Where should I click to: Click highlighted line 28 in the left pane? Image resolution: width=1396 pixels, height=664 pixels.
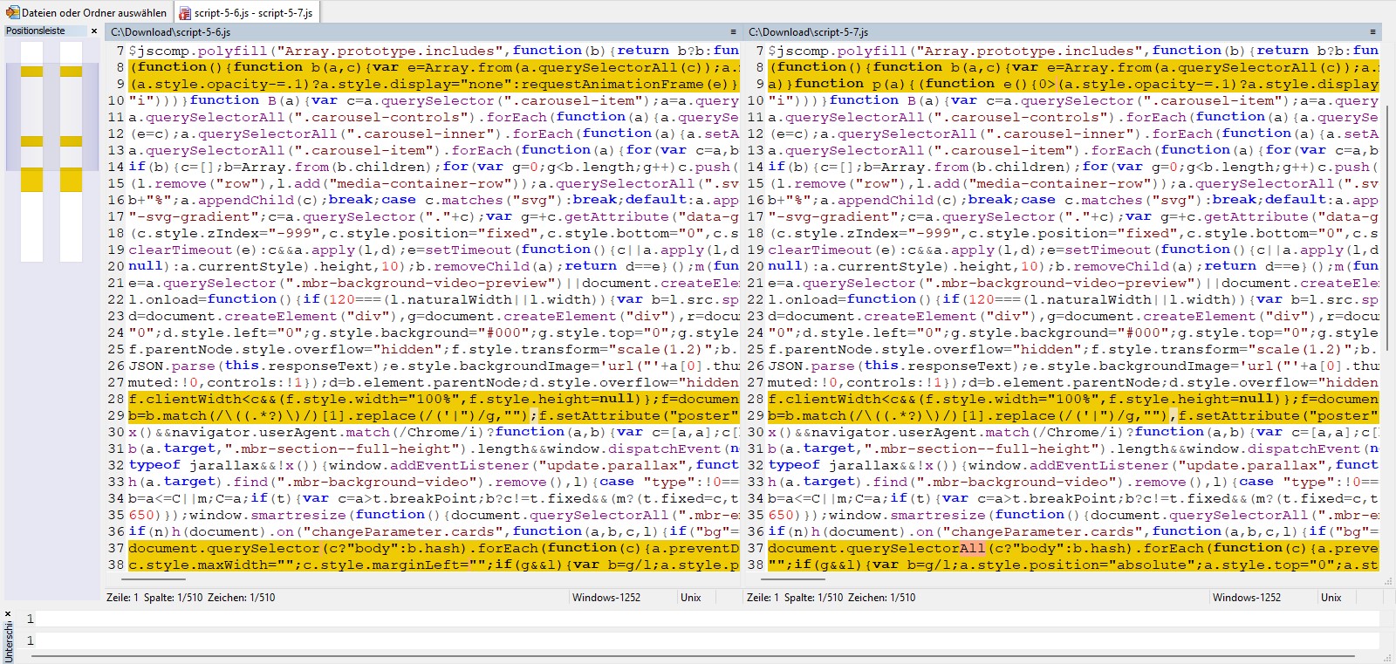pyautogui.click(x=434, y=399)
